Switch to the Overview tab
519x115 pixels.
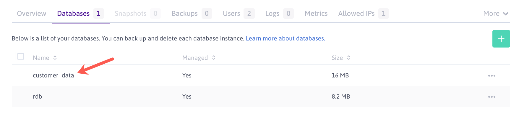(x=32, y=13)
